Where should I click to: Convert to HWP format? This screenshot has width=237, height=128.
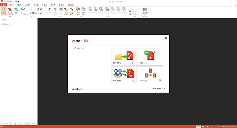click(x=90, y=11)
